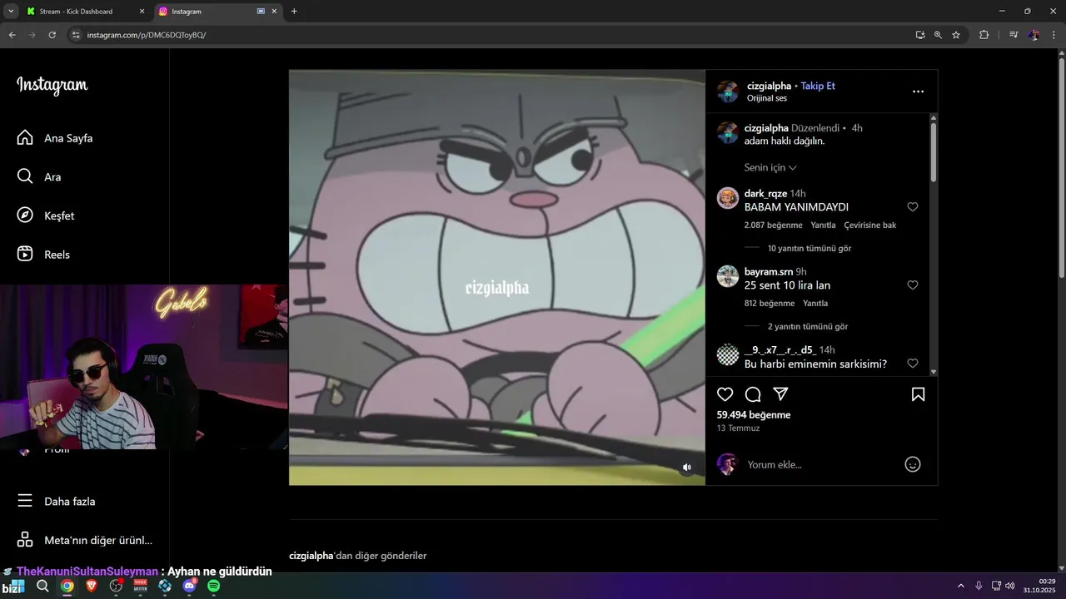
Task: Open Discord from taskbar
Action: (x=189, y=586)
